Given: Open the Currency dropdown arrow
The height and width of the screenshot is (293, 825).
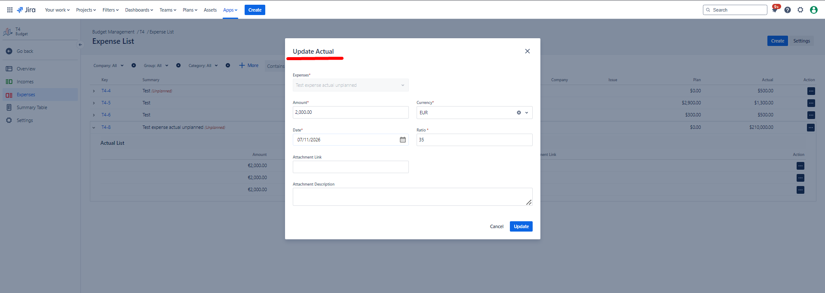Looking at the screenshot, I should point(527,113).
